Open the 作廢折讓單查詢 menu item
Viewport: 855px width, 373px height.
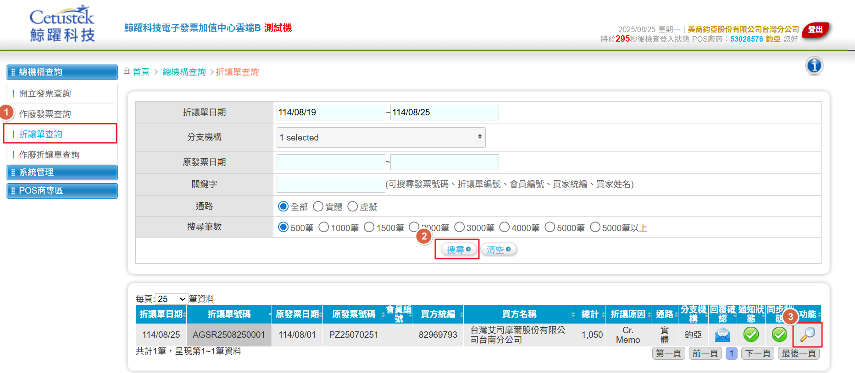49,155
